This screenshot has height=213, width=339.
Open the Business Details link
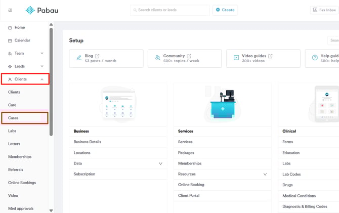(x=88, y=142)
